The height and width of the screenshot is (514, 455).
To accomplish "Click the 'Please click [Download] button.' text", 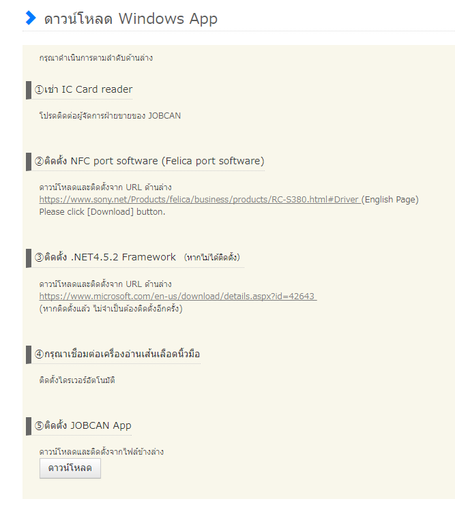I will 102,212.
